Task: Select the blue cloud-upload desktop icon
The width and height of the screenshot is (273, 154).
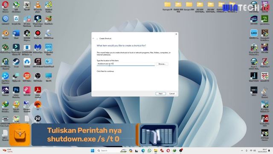Action: [27, 63]
